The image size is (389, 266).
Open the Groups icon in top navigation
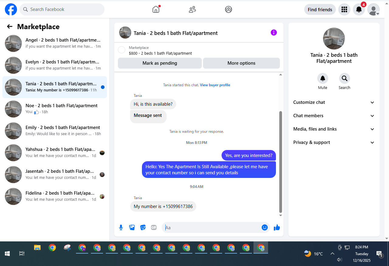pyautogui.click(x=229, y=9)
